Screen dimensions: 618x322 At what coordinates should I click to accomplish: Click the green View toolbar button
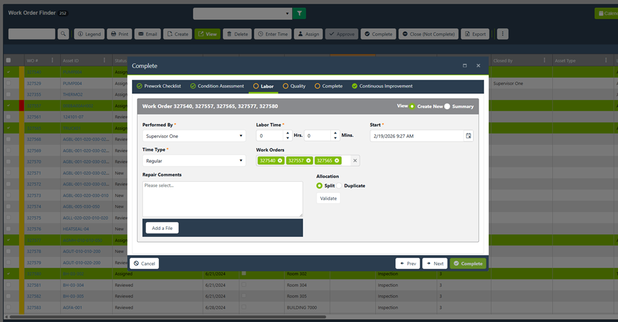207,34
